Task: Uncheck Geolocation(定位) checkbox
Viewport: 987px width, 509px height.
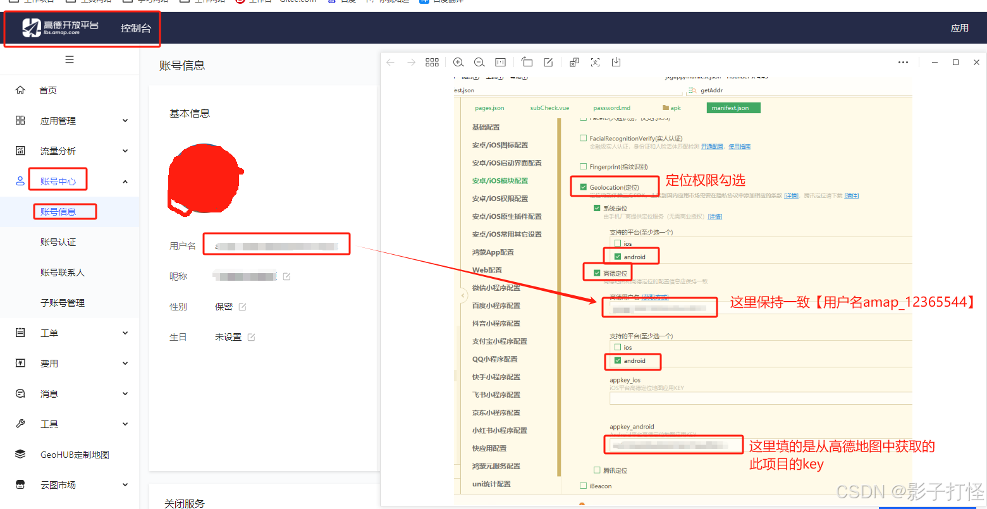Action: click(584, 187)
